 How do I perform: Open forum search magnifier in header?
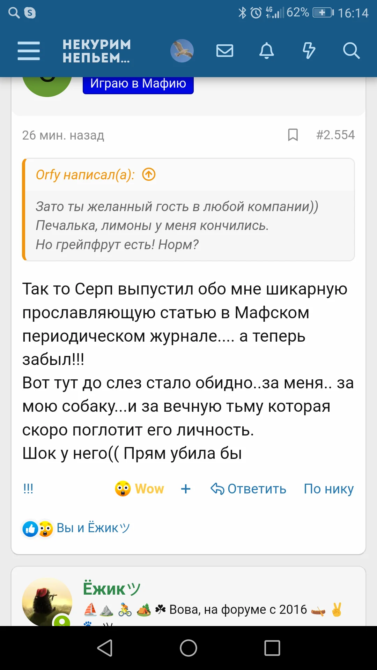pyautogui.click(x=351, y=51)
